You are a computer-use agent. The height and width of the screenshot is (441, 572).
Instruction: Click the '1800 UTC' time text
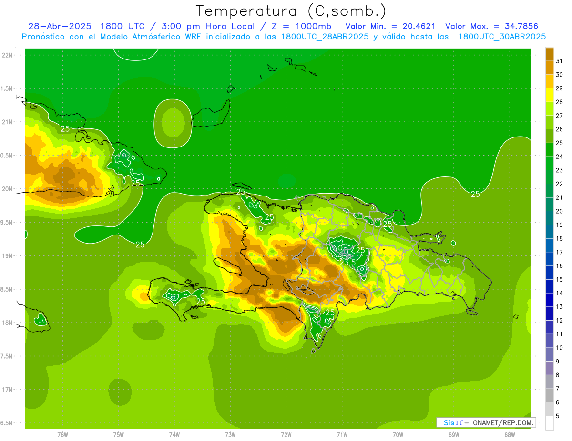[123, 26]
